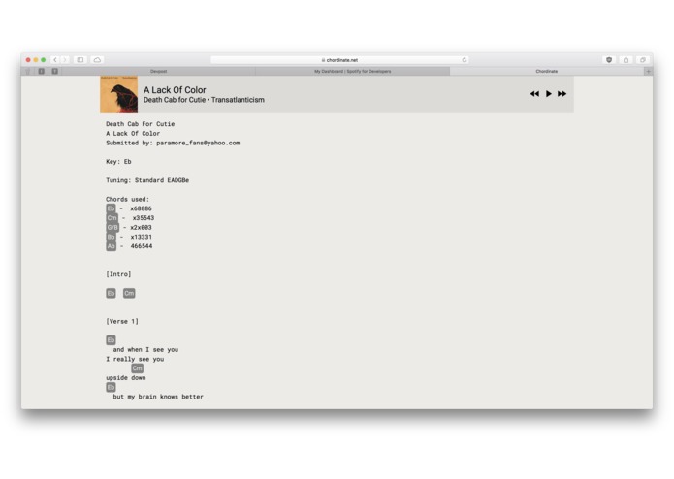The image size is (674, 479).
Task: Open the Safari share menu
Action: click(626, 60)
